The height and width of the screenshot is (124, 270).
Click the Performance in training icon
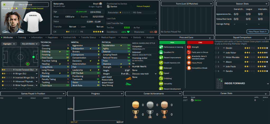161,47
